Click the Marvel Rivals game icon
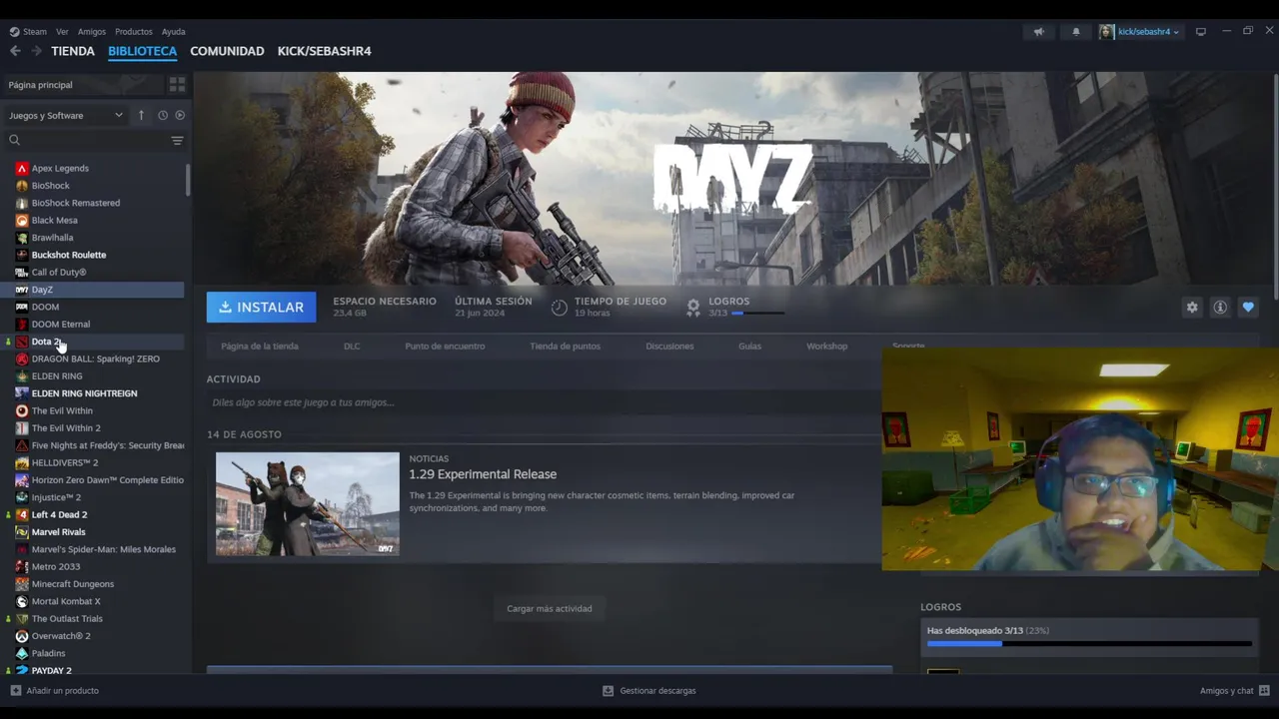The height and width of the screenshot is (719, 1279). (22, 532)
